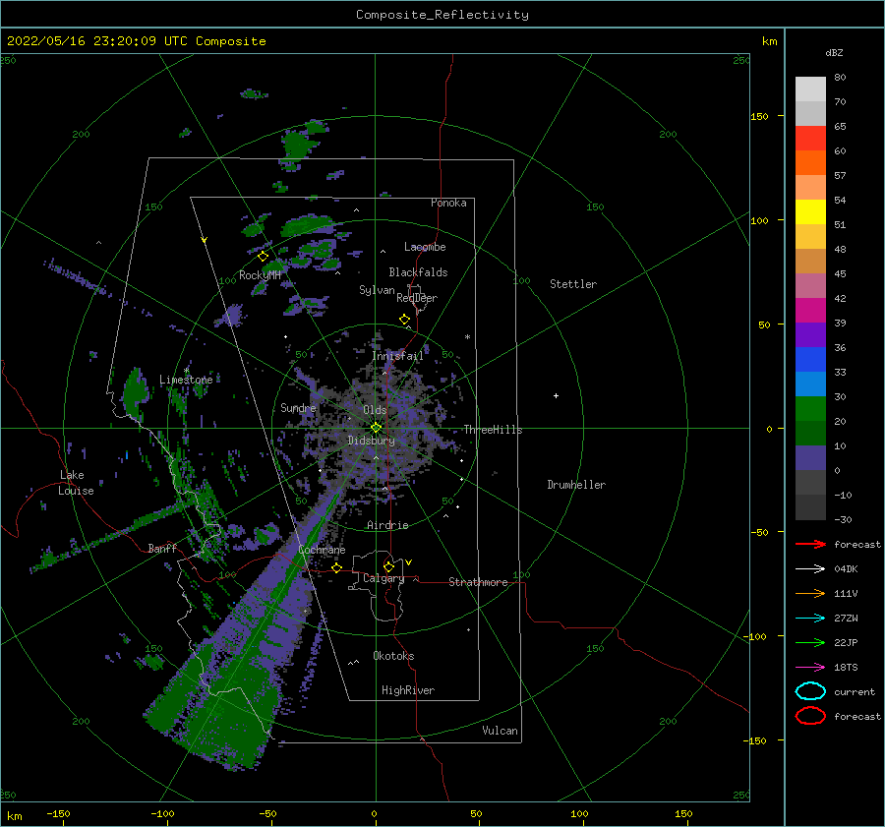
Task: Click the Airdrie town label
Action: coord(387,525)
